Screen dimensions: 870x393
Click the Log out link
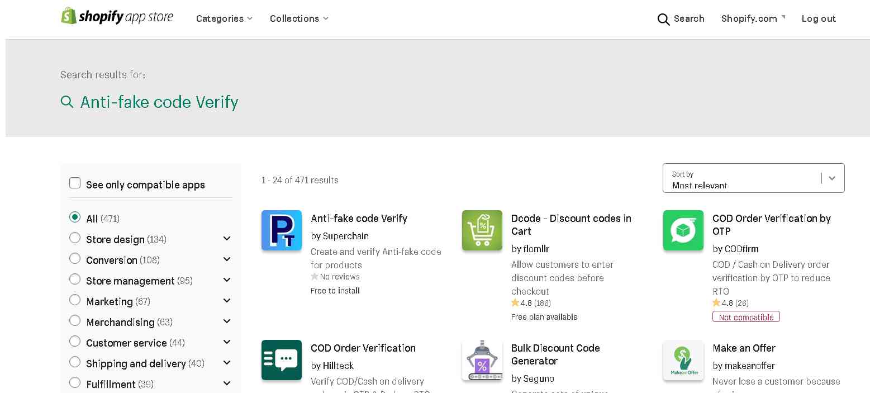(818, 18)
